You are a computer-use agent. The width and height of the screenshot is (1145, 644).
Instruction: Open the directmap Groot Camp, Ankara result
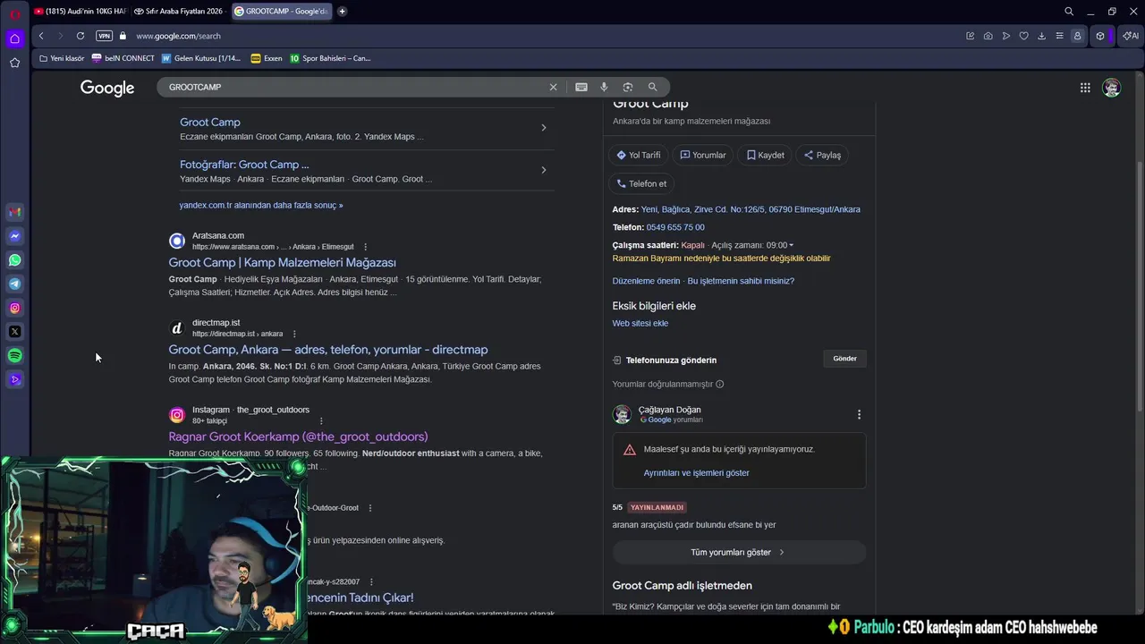tap(328, 350)
